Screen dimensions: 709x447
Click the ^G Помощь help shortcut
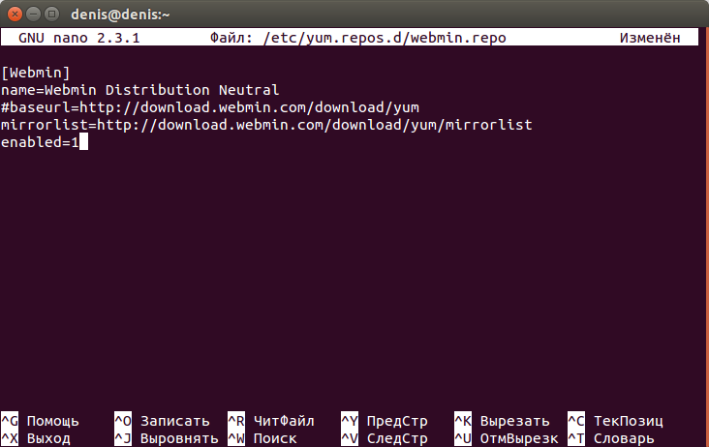[40, 421]
